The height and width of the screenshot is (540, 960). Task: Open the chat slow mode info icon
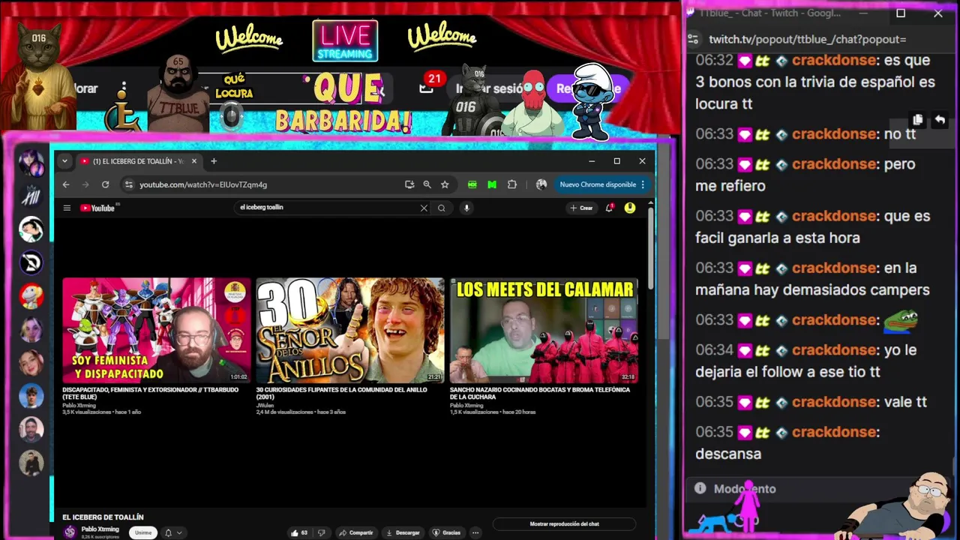click(x=700, y=488)
